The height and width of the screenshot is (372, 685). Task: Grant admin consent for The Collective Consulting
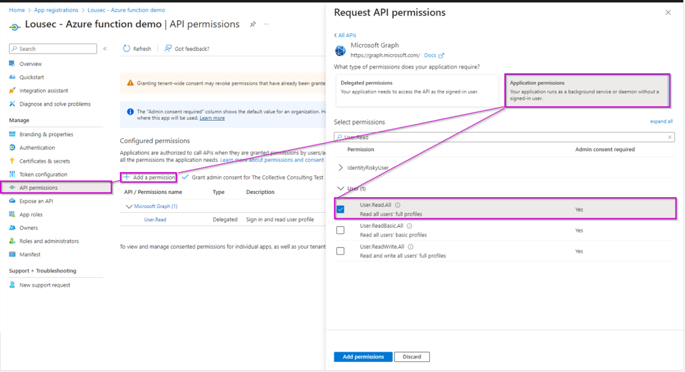[252, 178]
